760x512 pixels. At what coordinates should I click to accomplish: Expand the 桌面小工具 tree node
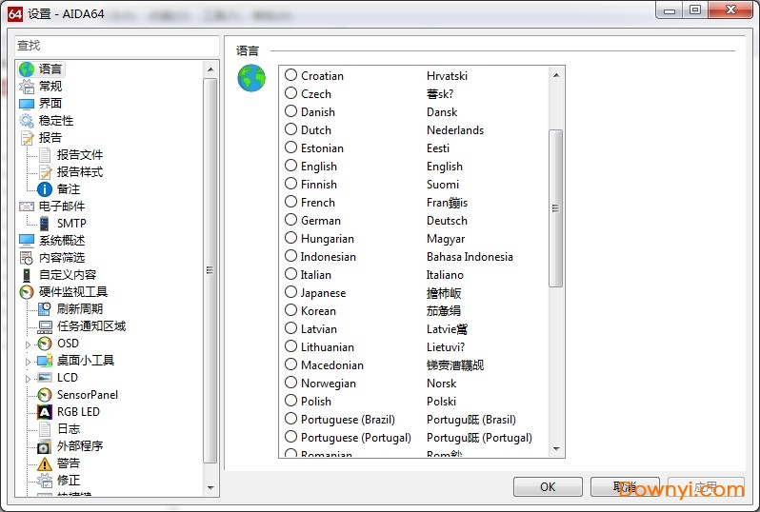click(x=28, y=361)
